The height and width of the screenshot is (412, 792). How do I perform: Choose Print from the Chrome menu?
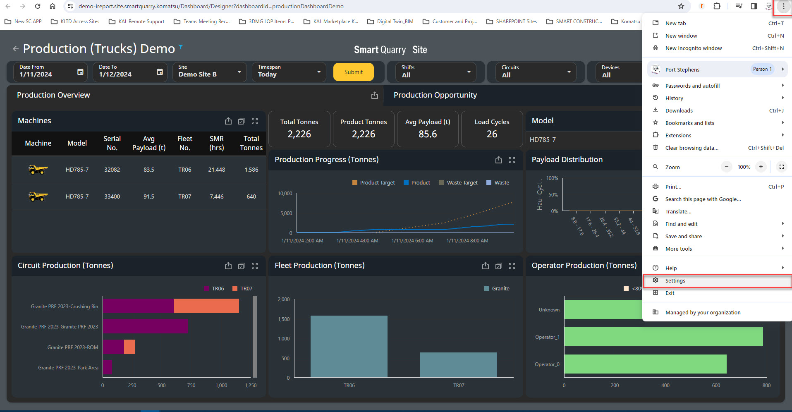pos(717,187)
